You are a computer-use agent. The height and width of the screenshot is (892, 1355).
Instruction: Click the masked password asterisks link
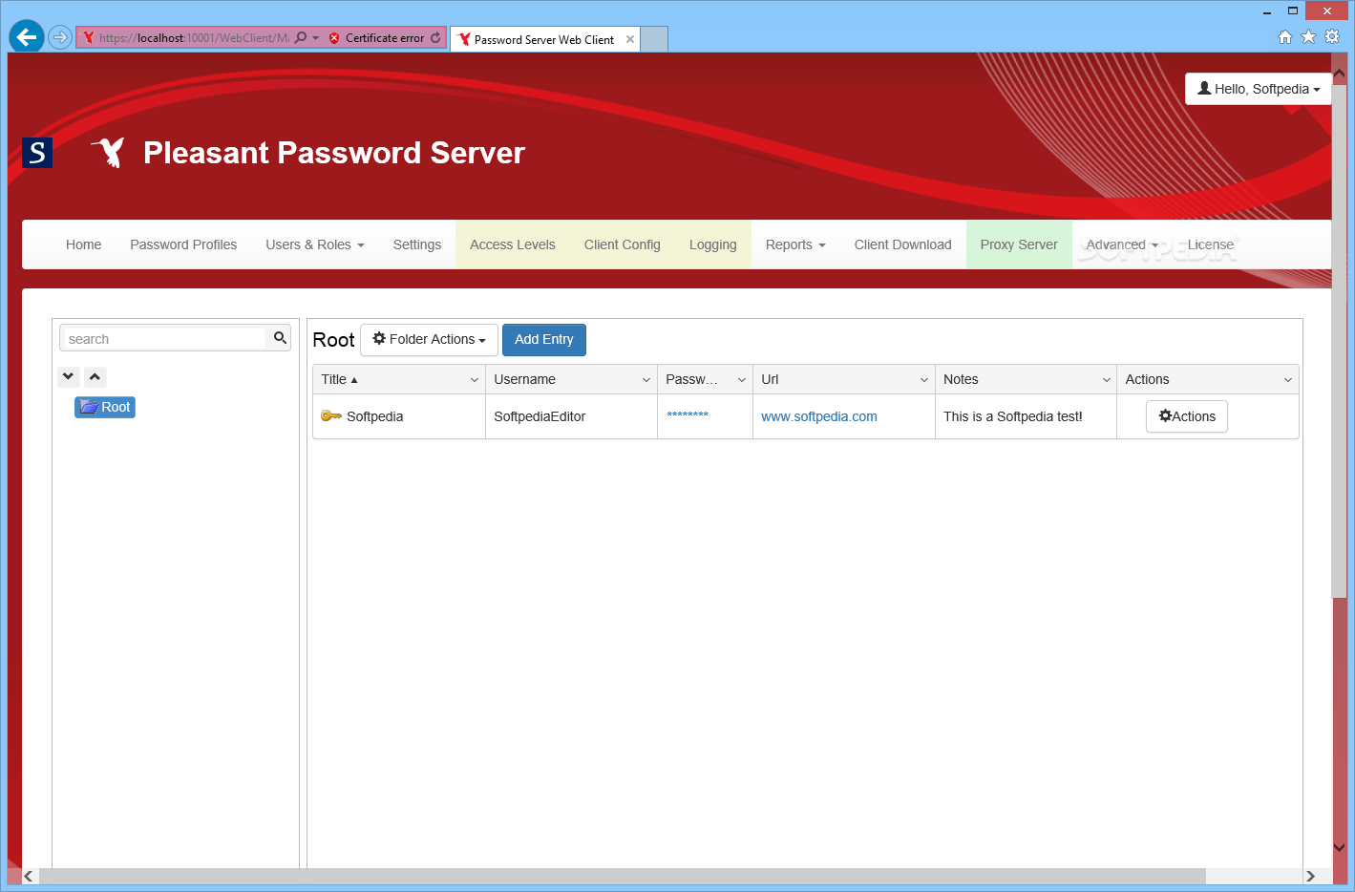pyautogui.click(x=688, y=414)
